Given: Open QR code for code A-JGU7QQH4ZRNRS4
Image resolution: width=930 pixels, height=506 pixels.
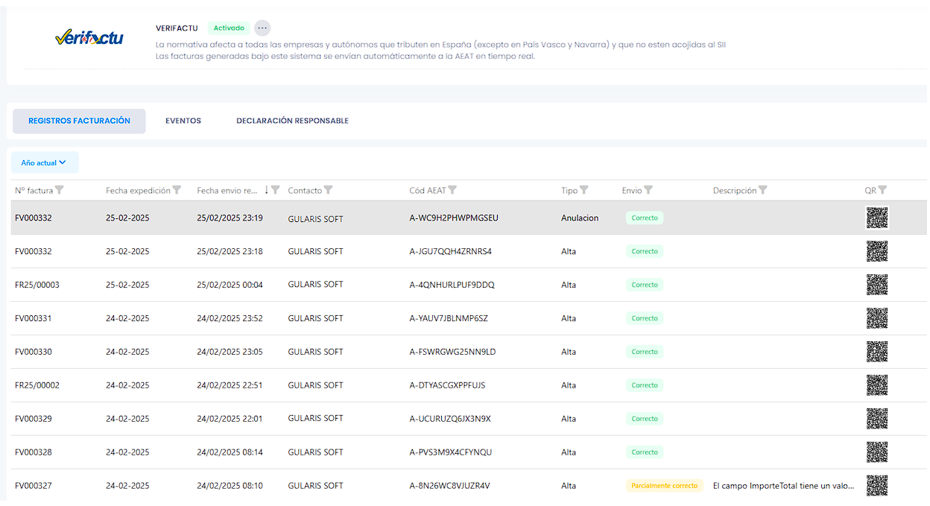Looking at the screenshot, I should click(877, 251).
